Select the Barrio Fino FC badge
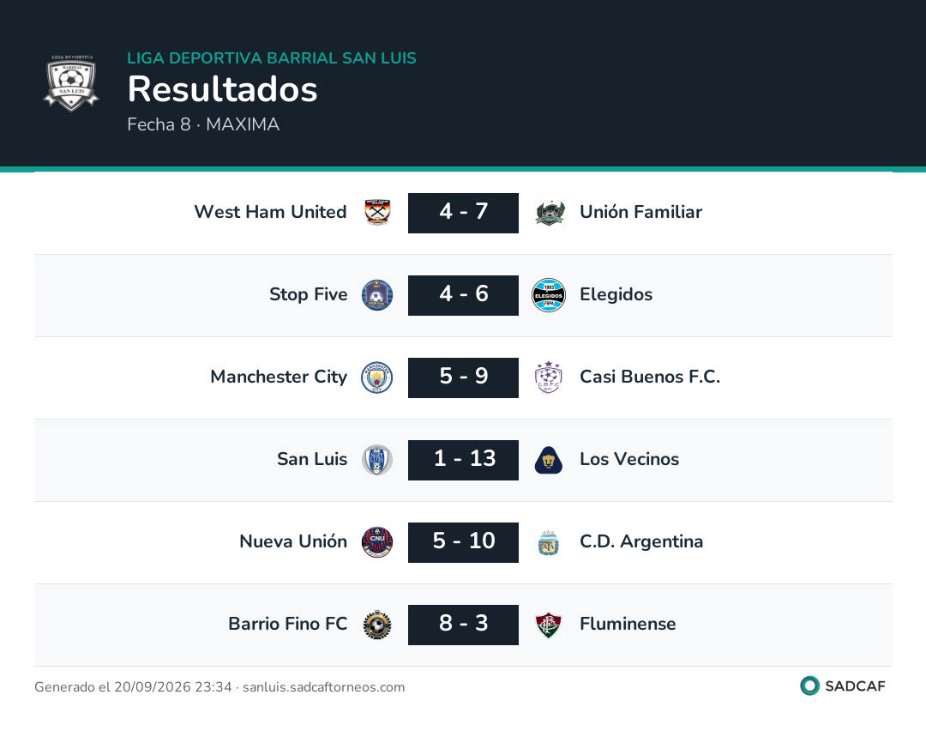The image size is (926, 731). (376, 625)
